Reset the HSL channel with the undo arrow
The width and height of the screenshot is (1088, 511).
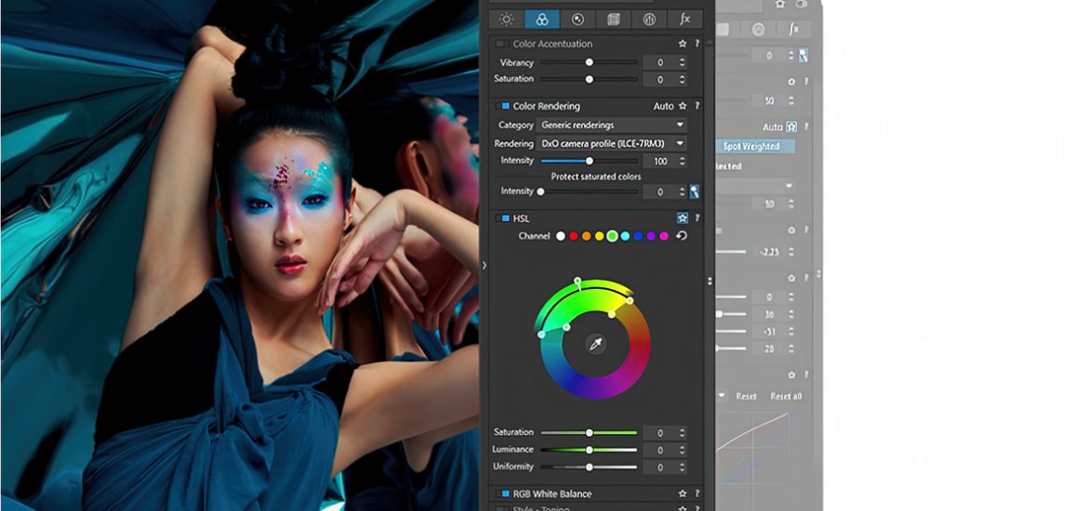(x=682, y=236)
